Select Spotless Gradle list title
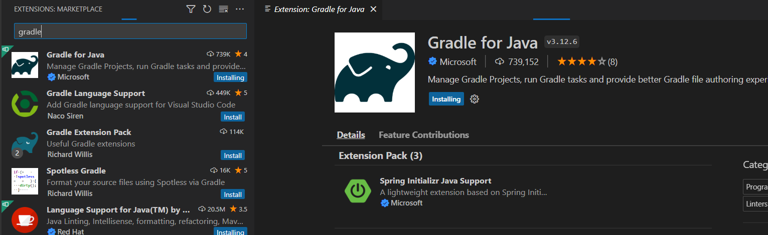Screen dimensions: 768x235 pos(76,171)
